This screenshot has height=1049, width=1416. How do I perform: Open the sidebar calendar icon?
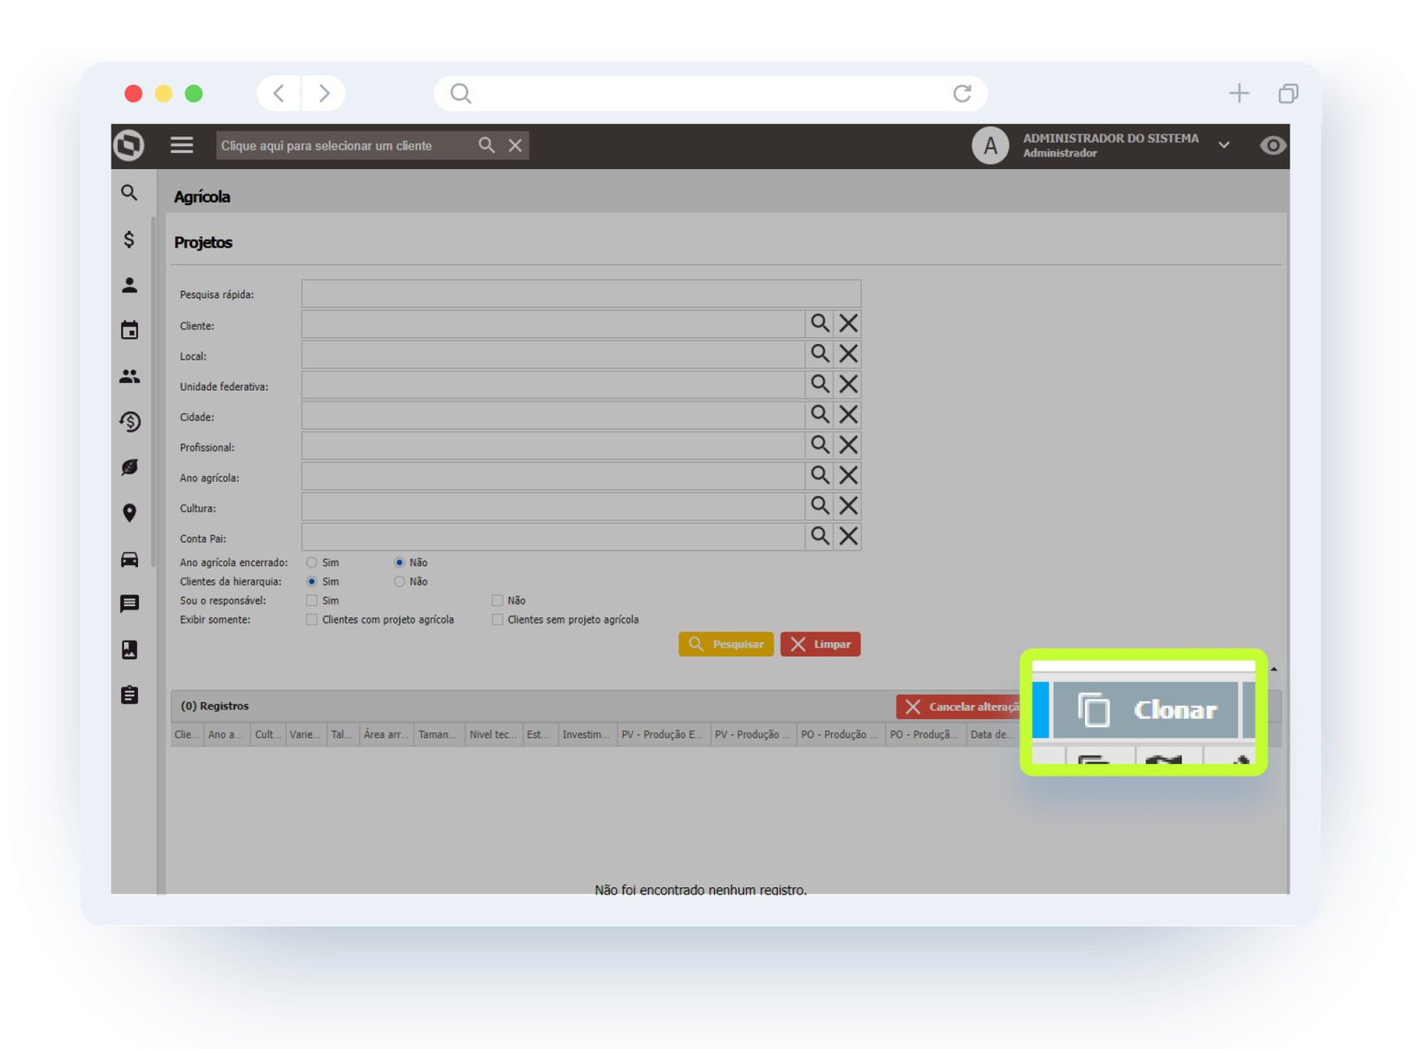tap(129, 330)
